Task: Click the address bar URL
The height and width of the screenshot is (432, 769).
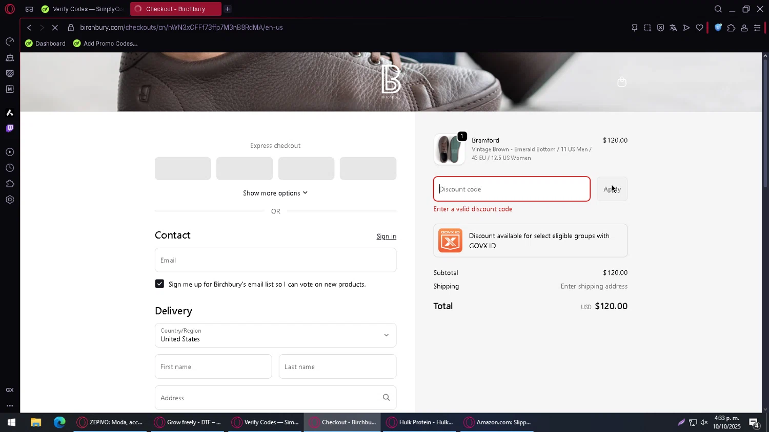Action: tap(181, 28)
